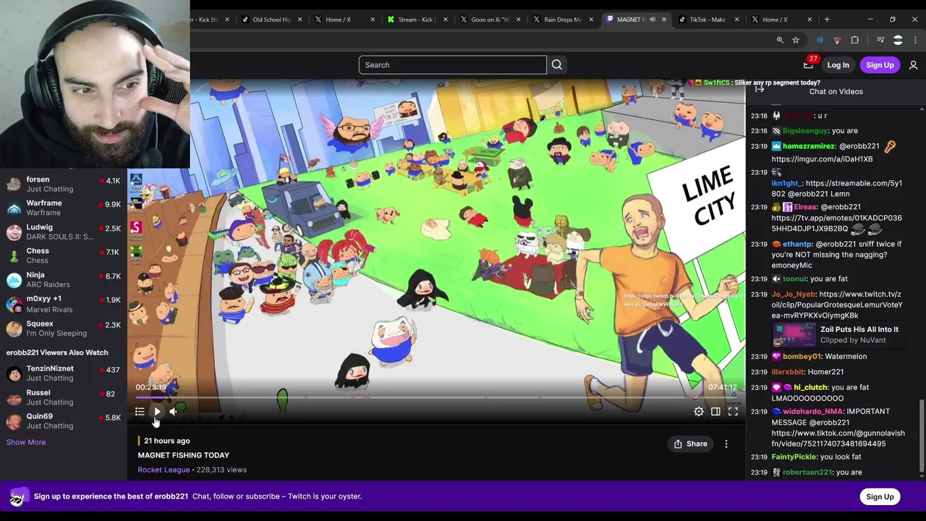The width and height of the screenshot is (926, 521).
Task: Open Squeex's channel in the sidebar
Action: (x=64, y=329)
